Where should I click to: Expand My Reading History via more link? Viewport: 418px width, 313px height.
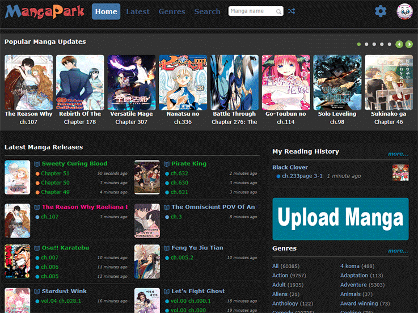(x=398, y=154)
